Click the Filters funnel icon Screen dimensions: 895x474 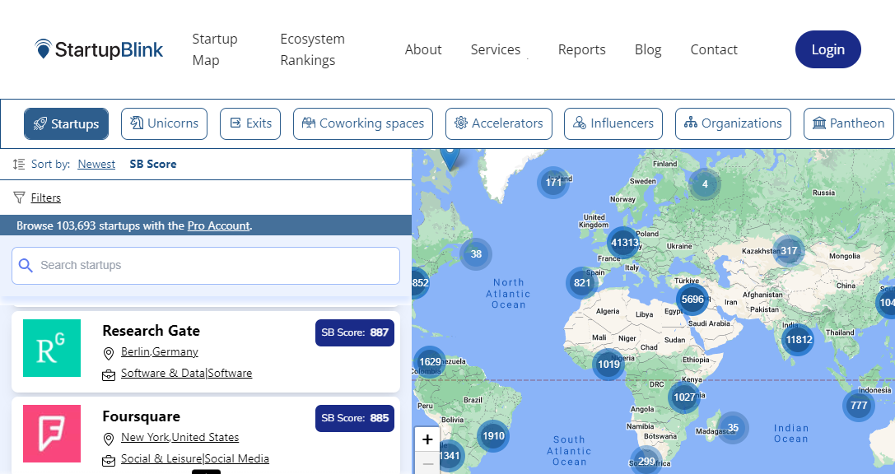pyautogui.click(x=19, y=197)
